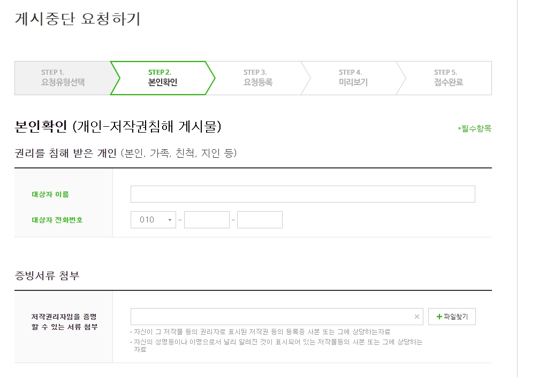The width and height of the screenshot is (539, 377).
Task: Click the middle phone number field
Action: pos(207,219)
